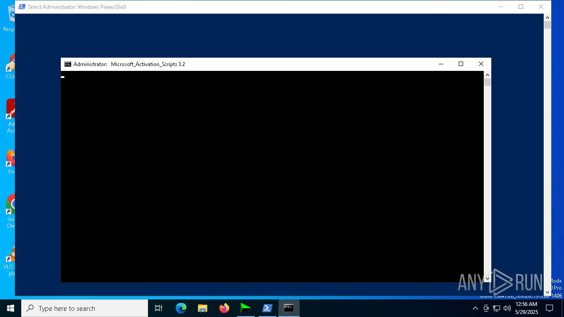Click the PowerShell icon in PowerShell title bar
The height and width of the screenshot is (317, 564).
[x=22, y=7]
